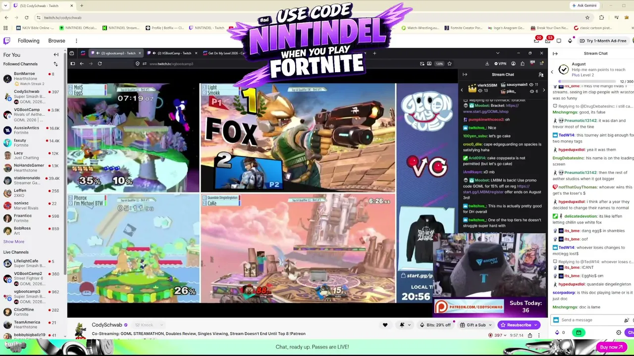The height and width of the screenshot is (356, 634).
Task: Go back in the Chrome browser
Action: click(x=6, y=18)
